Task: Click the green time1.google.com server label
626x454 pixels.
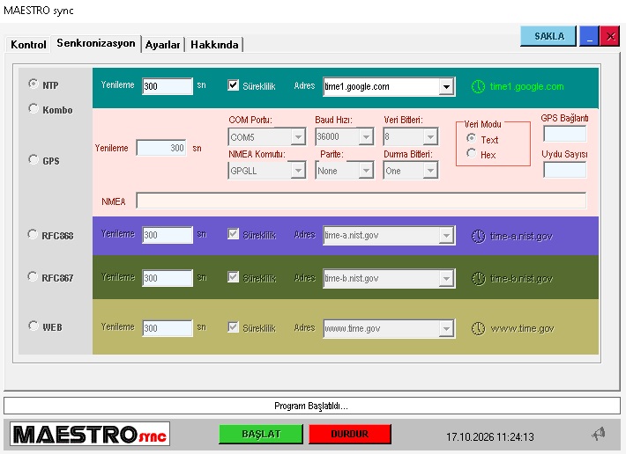Action: pos(527,86)
